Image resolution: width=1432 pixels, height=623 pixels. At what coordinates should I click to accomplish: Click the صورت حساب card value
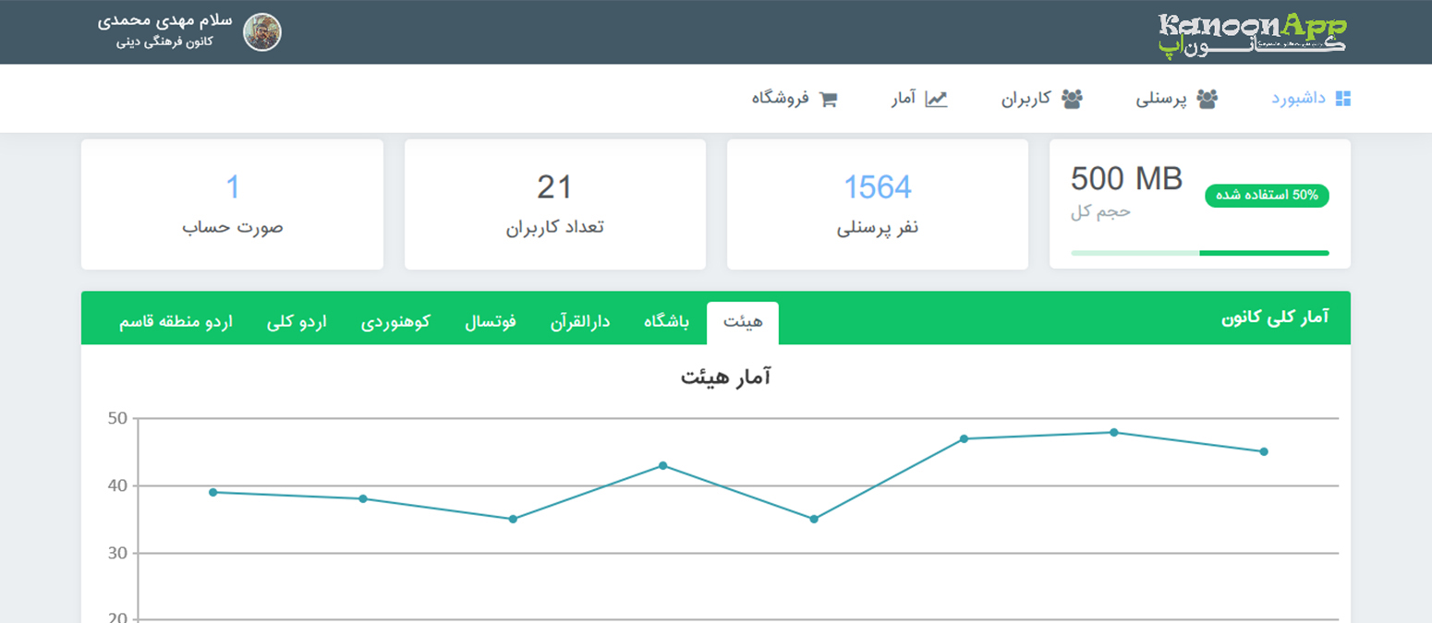click(232, 186)
